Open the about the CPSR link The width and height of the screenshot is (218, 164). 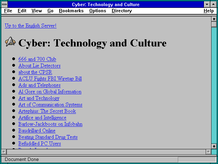35,72
